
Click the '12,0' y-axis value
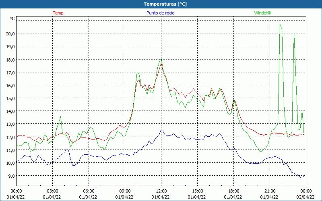(10, 137)
